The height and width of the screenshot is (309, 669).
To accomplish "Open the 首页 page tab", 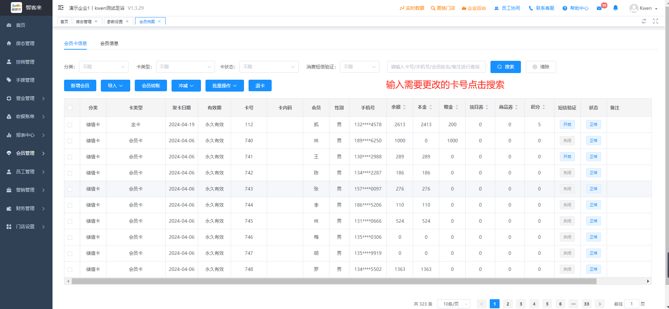I will coord(64,21).
